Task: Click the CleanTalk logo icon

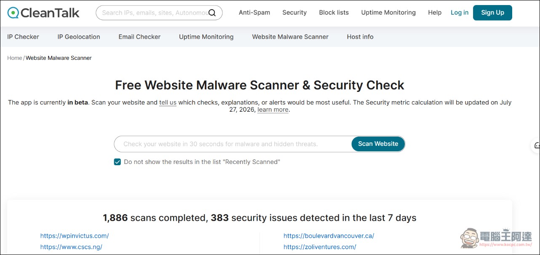Action: pos(13,13)
